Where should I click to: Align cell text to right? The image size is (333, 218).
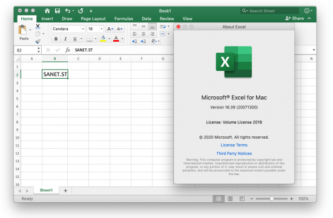pos(152,34)
